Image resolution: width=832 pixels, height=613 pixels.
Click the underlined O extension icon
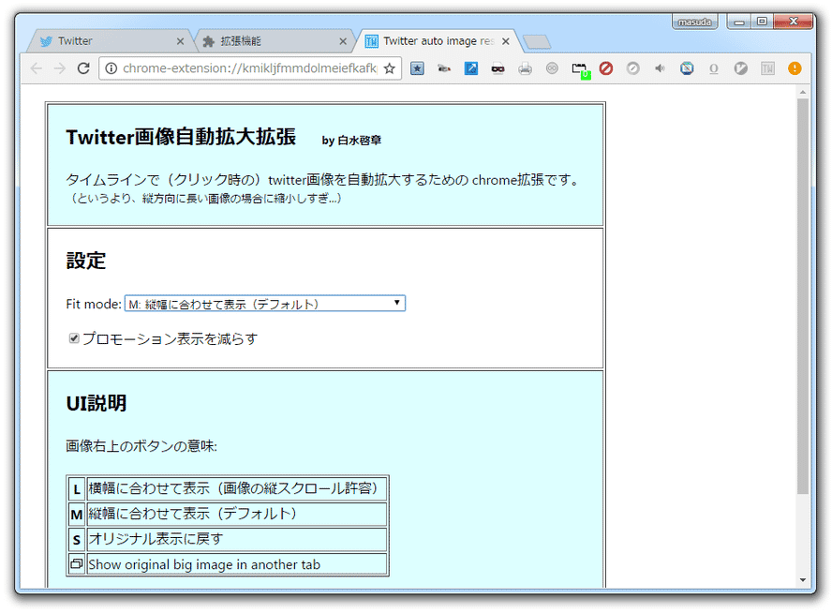click(714, 67)
